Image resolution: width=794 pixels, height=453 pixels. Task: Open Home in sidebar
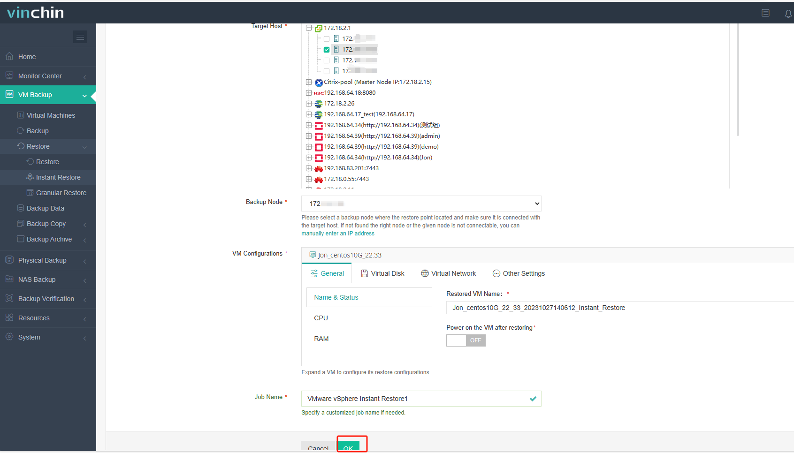point(48,57)
